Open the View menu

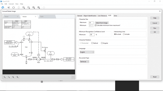(17, 4)
